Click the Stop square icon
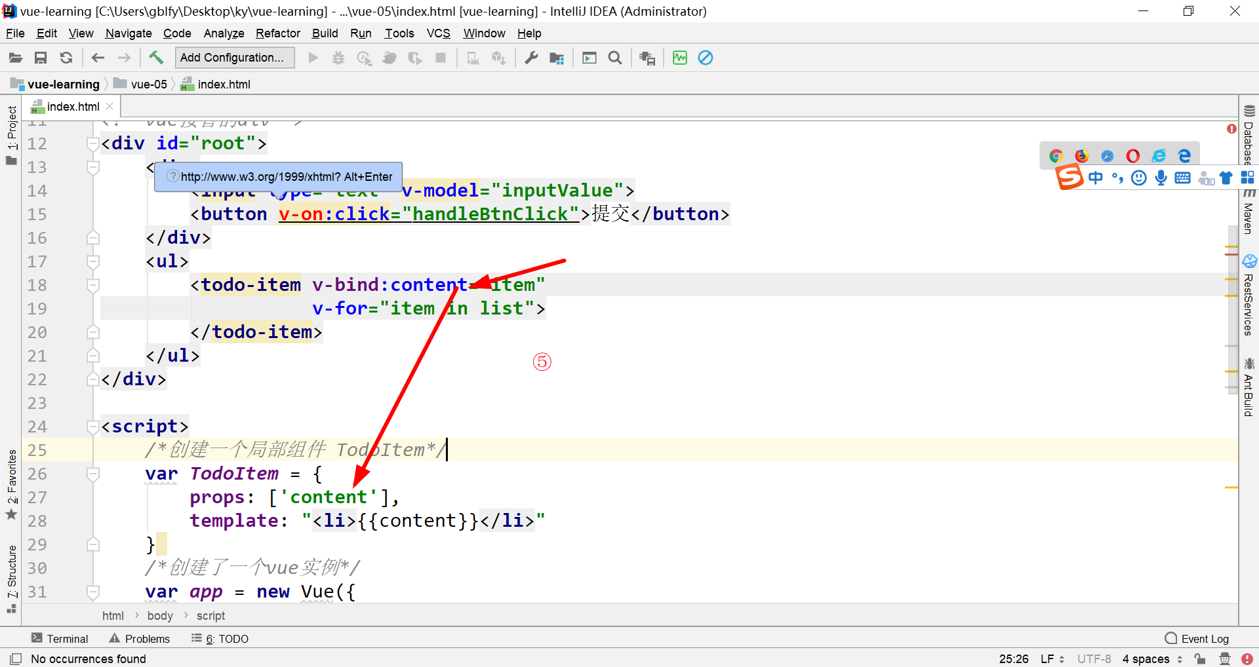1259x667 pixels. [441, 58]
